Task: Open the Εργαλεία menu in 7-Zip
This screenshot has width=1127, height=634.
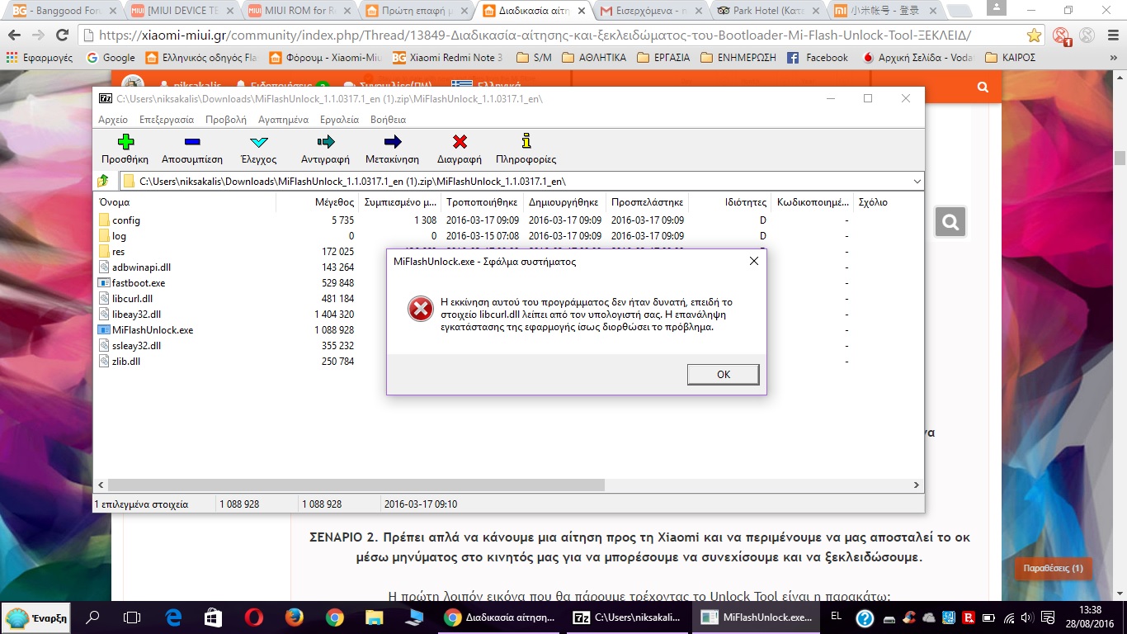Action: point(339,120)
